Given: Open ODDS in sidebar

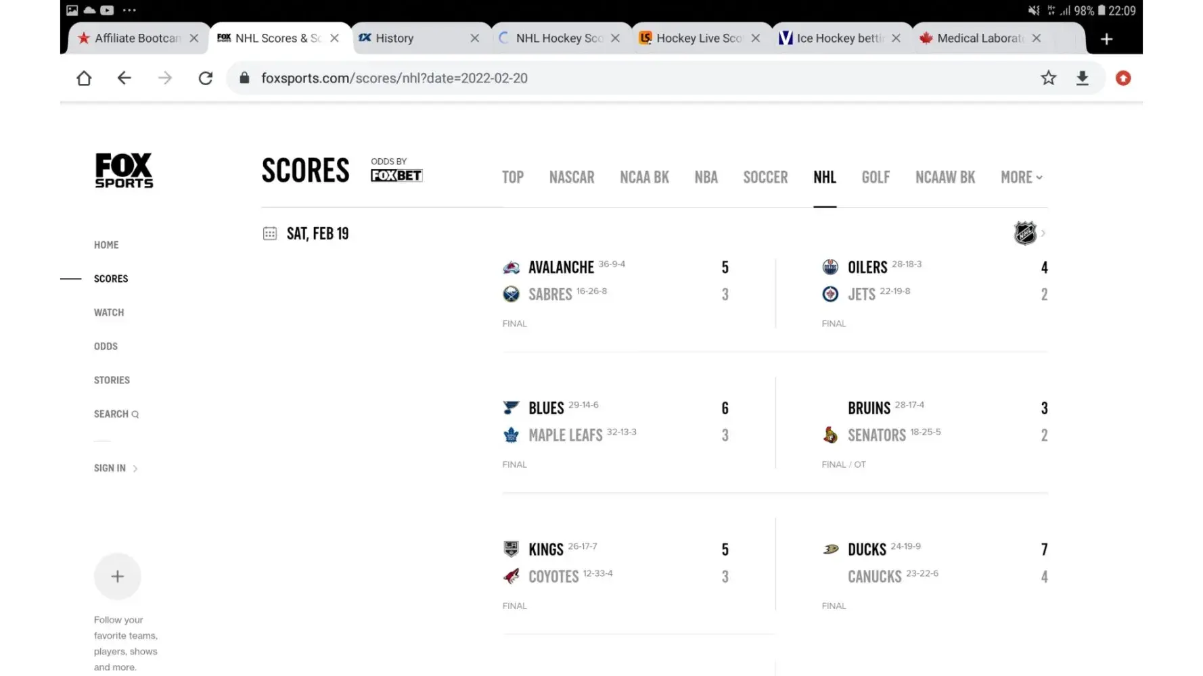Looking at the screenshot, I should pos(106,346).
